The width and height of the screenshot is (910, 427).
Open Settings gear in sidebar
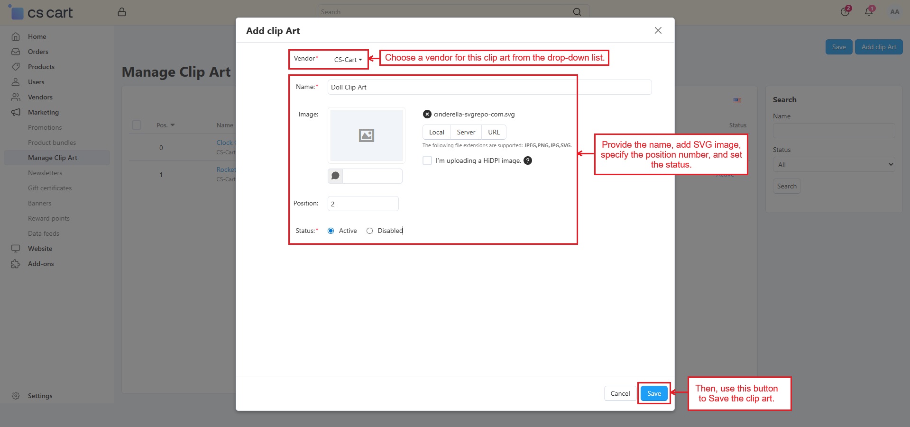click(16, 396)
